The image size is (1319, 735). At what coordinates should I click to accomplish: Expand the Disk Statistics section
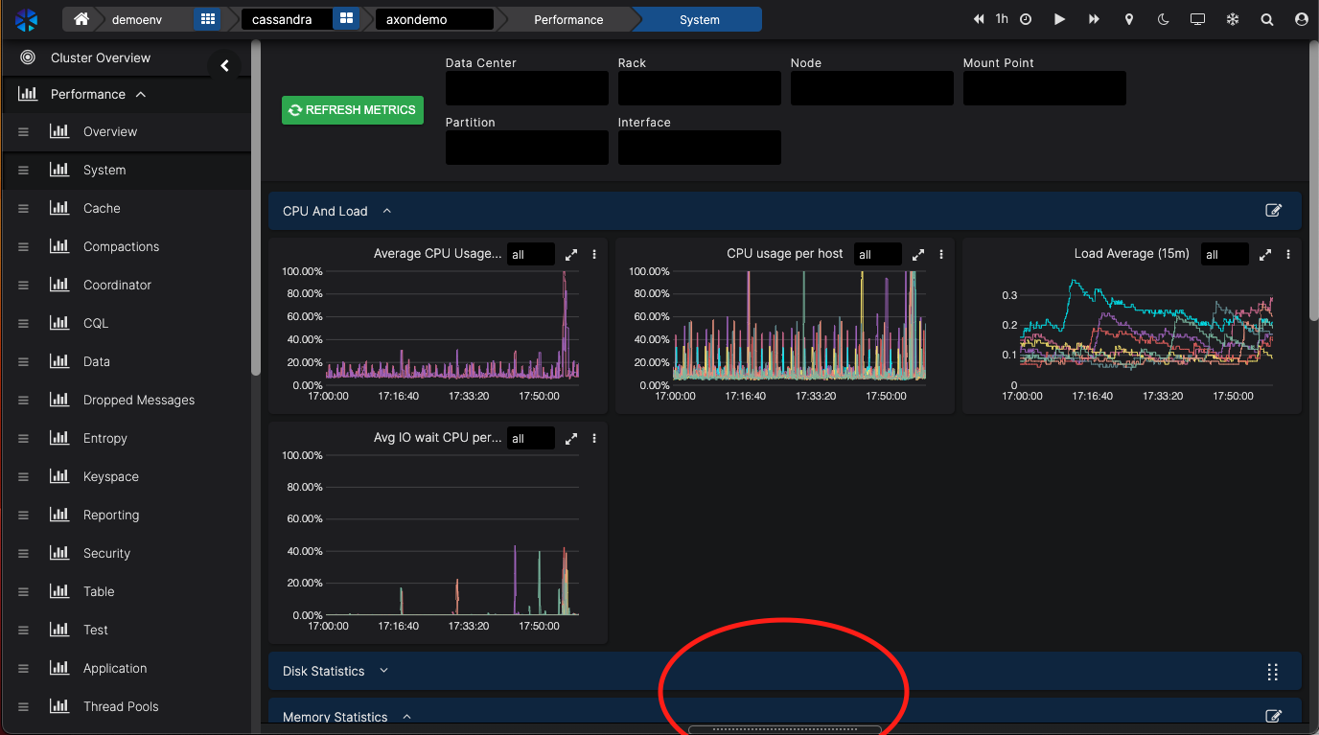383,671
